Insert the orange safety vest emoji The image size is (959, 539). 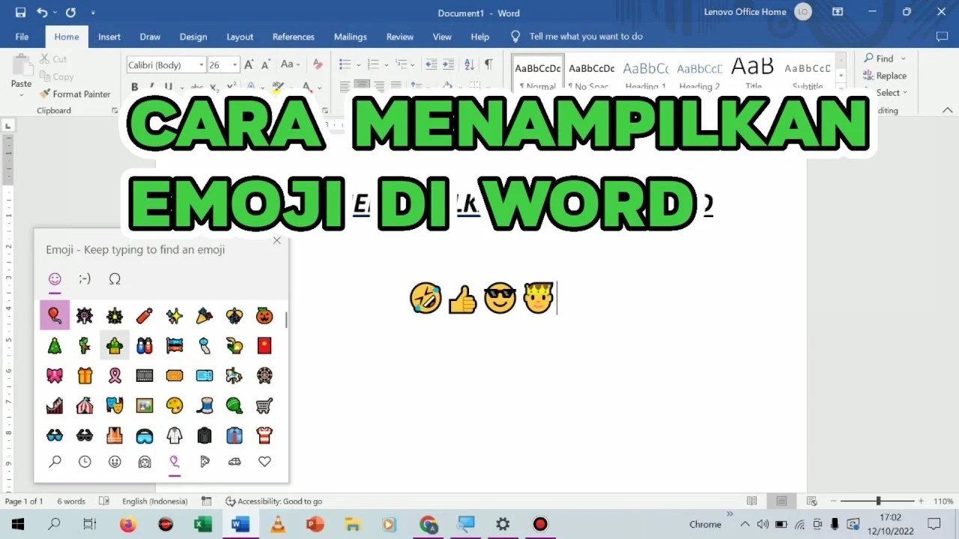(115, 436)
